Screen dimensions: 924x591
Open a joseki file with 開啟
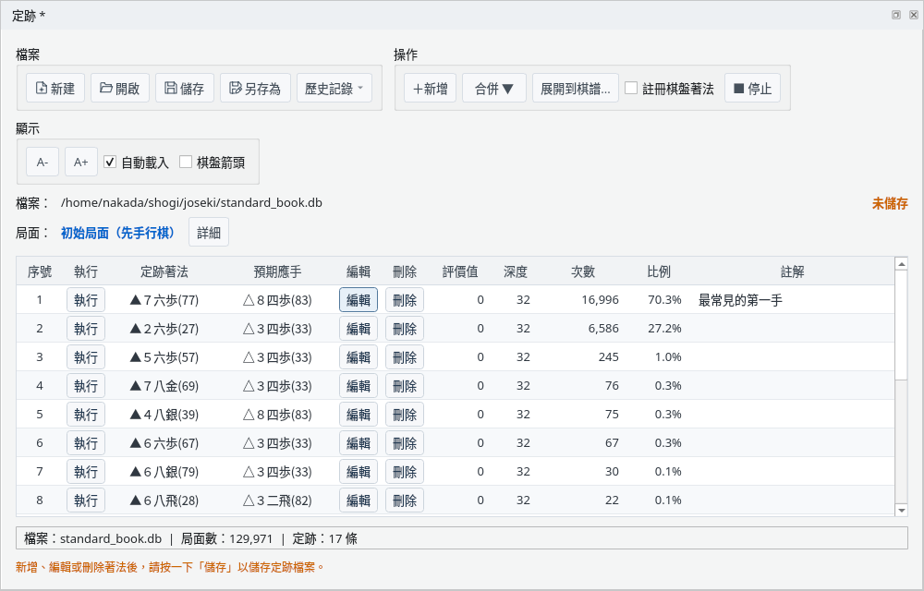pos(119,89)
